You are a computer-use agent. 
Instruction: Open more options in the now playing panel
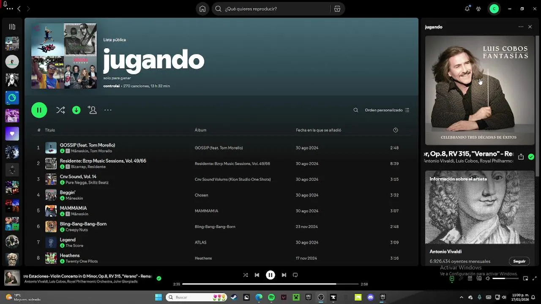pyautogui.click(x=521, y=27)
